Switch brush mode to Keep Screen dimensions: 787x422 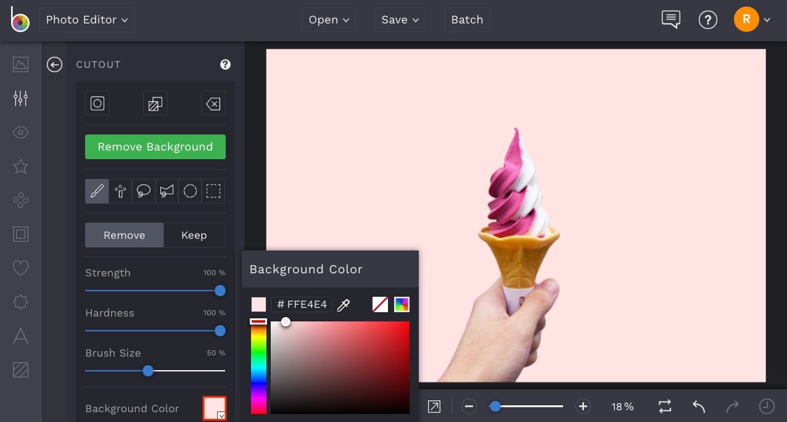[194, 235]
